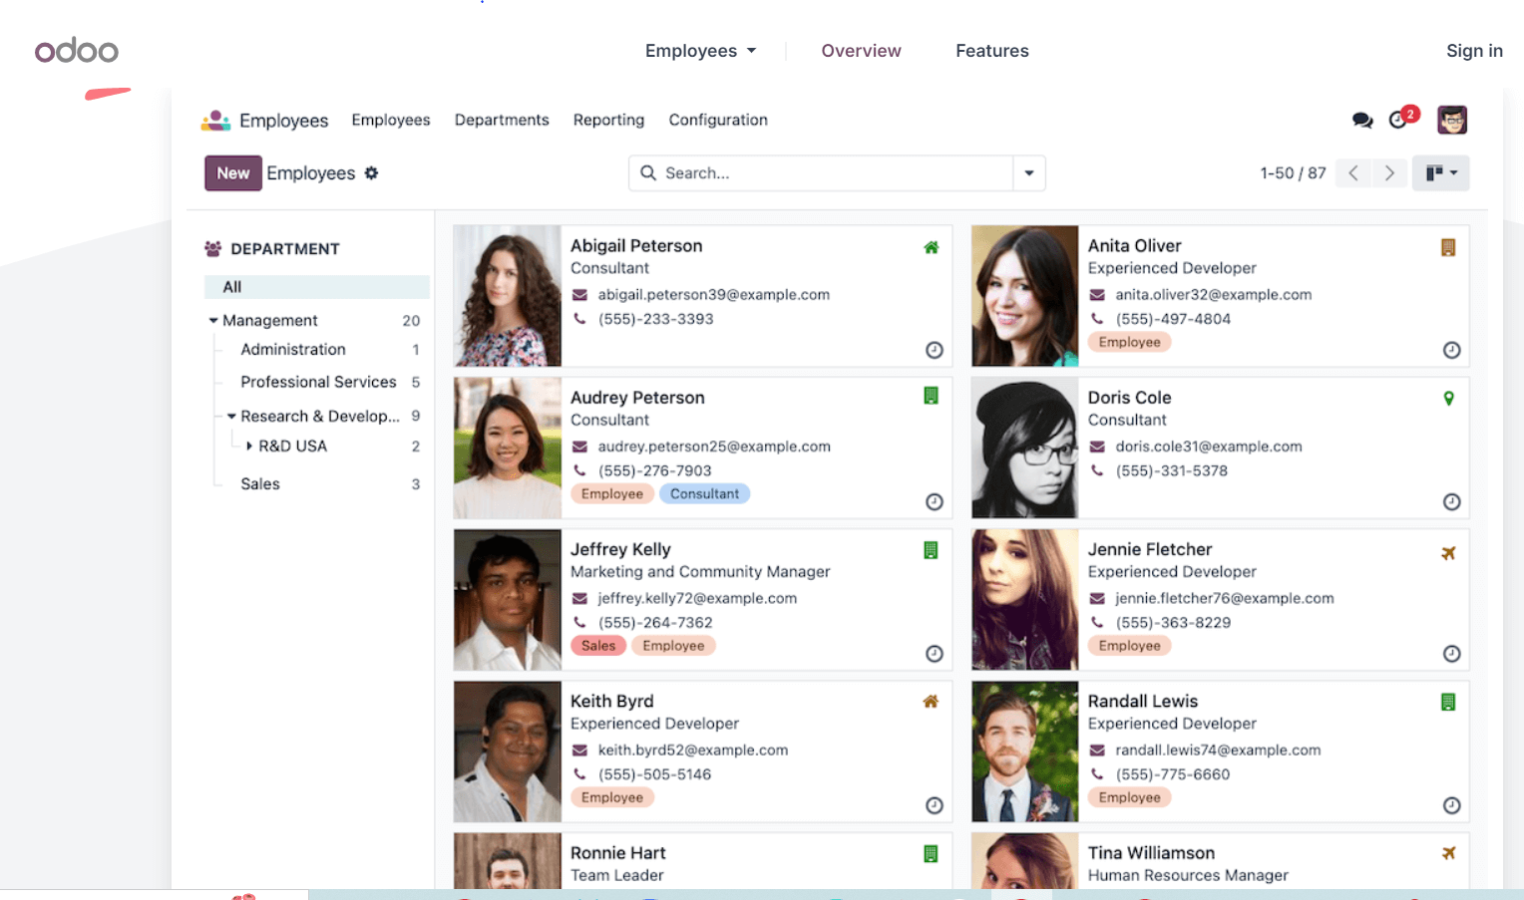This screenshot has width=1524, height=900.
Task: Open Jeffrey Kelly's activity clock
Action: click(935, 654)
